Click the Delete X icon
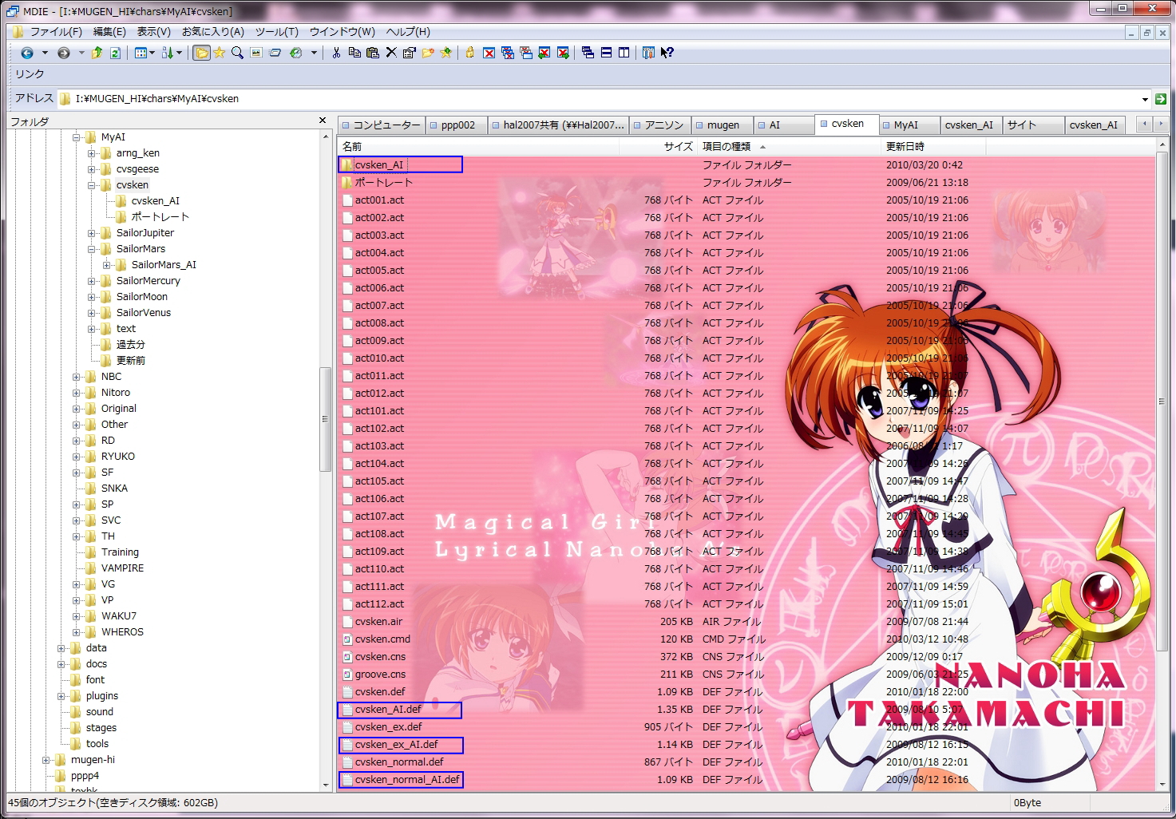Viewport: 1176px width, 819px height. [x=391, y=53]
